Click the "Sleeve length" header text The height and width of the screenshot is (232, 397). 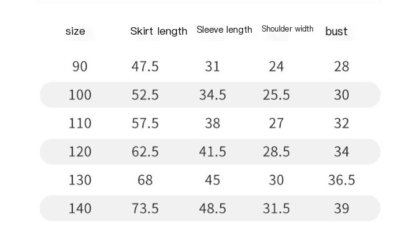[224, 30]
